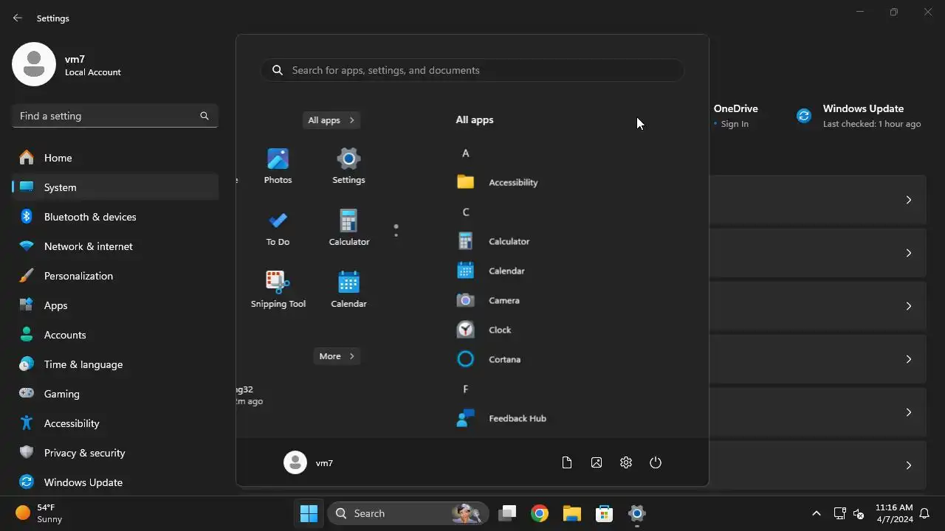Open File Explorer from the taskbar
This screenshot has height=531, width=945.
(572, 513)
